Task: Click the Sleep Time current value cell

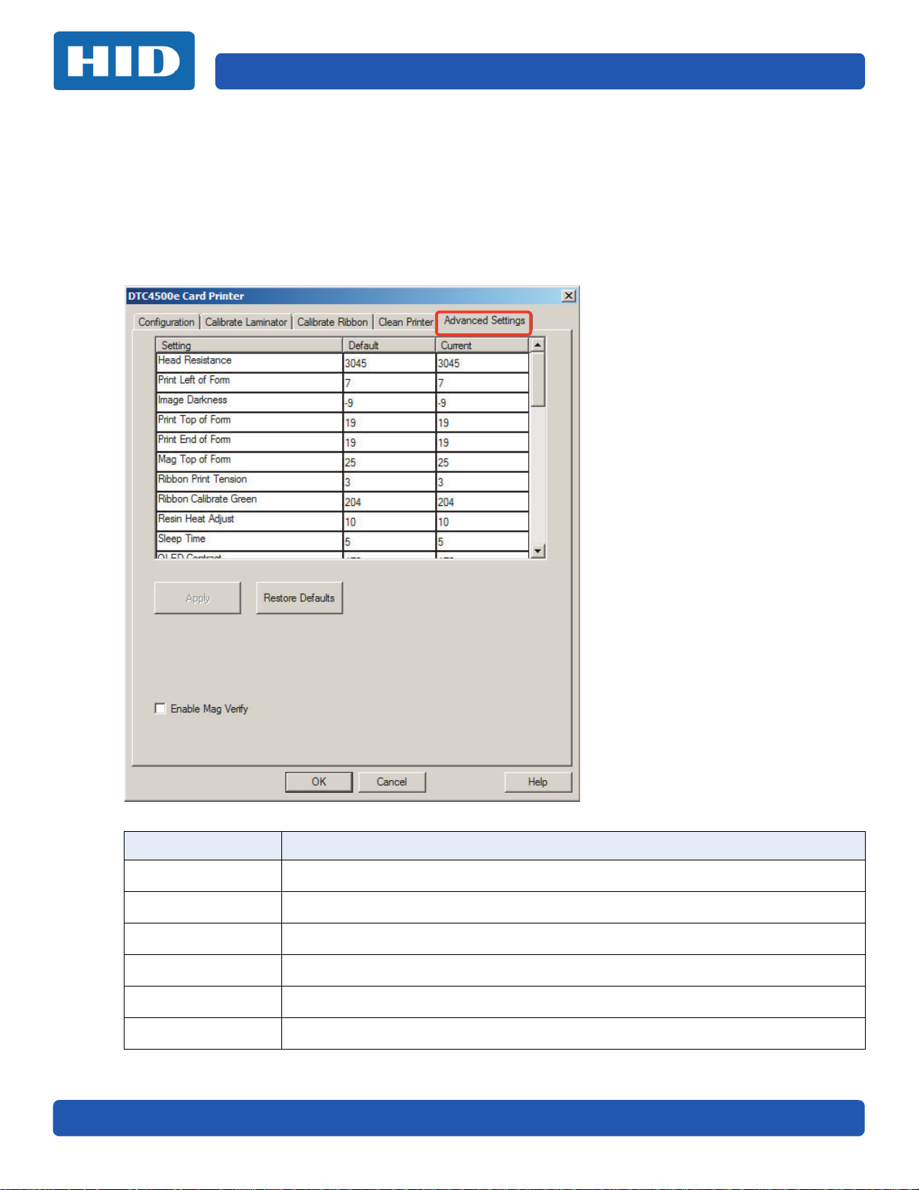Action: point(482,541)
